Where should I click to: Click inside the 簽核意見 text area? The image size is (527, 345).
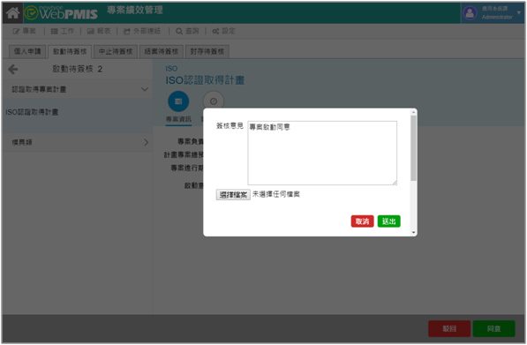pyautogui.click(x=322, y=153)
